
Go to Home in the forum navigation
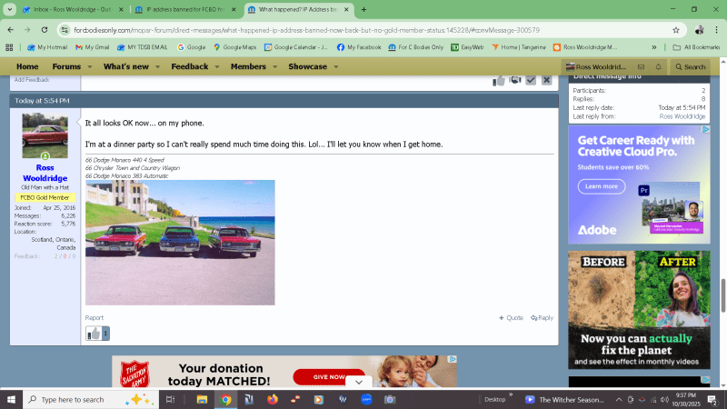coord(27,66)
